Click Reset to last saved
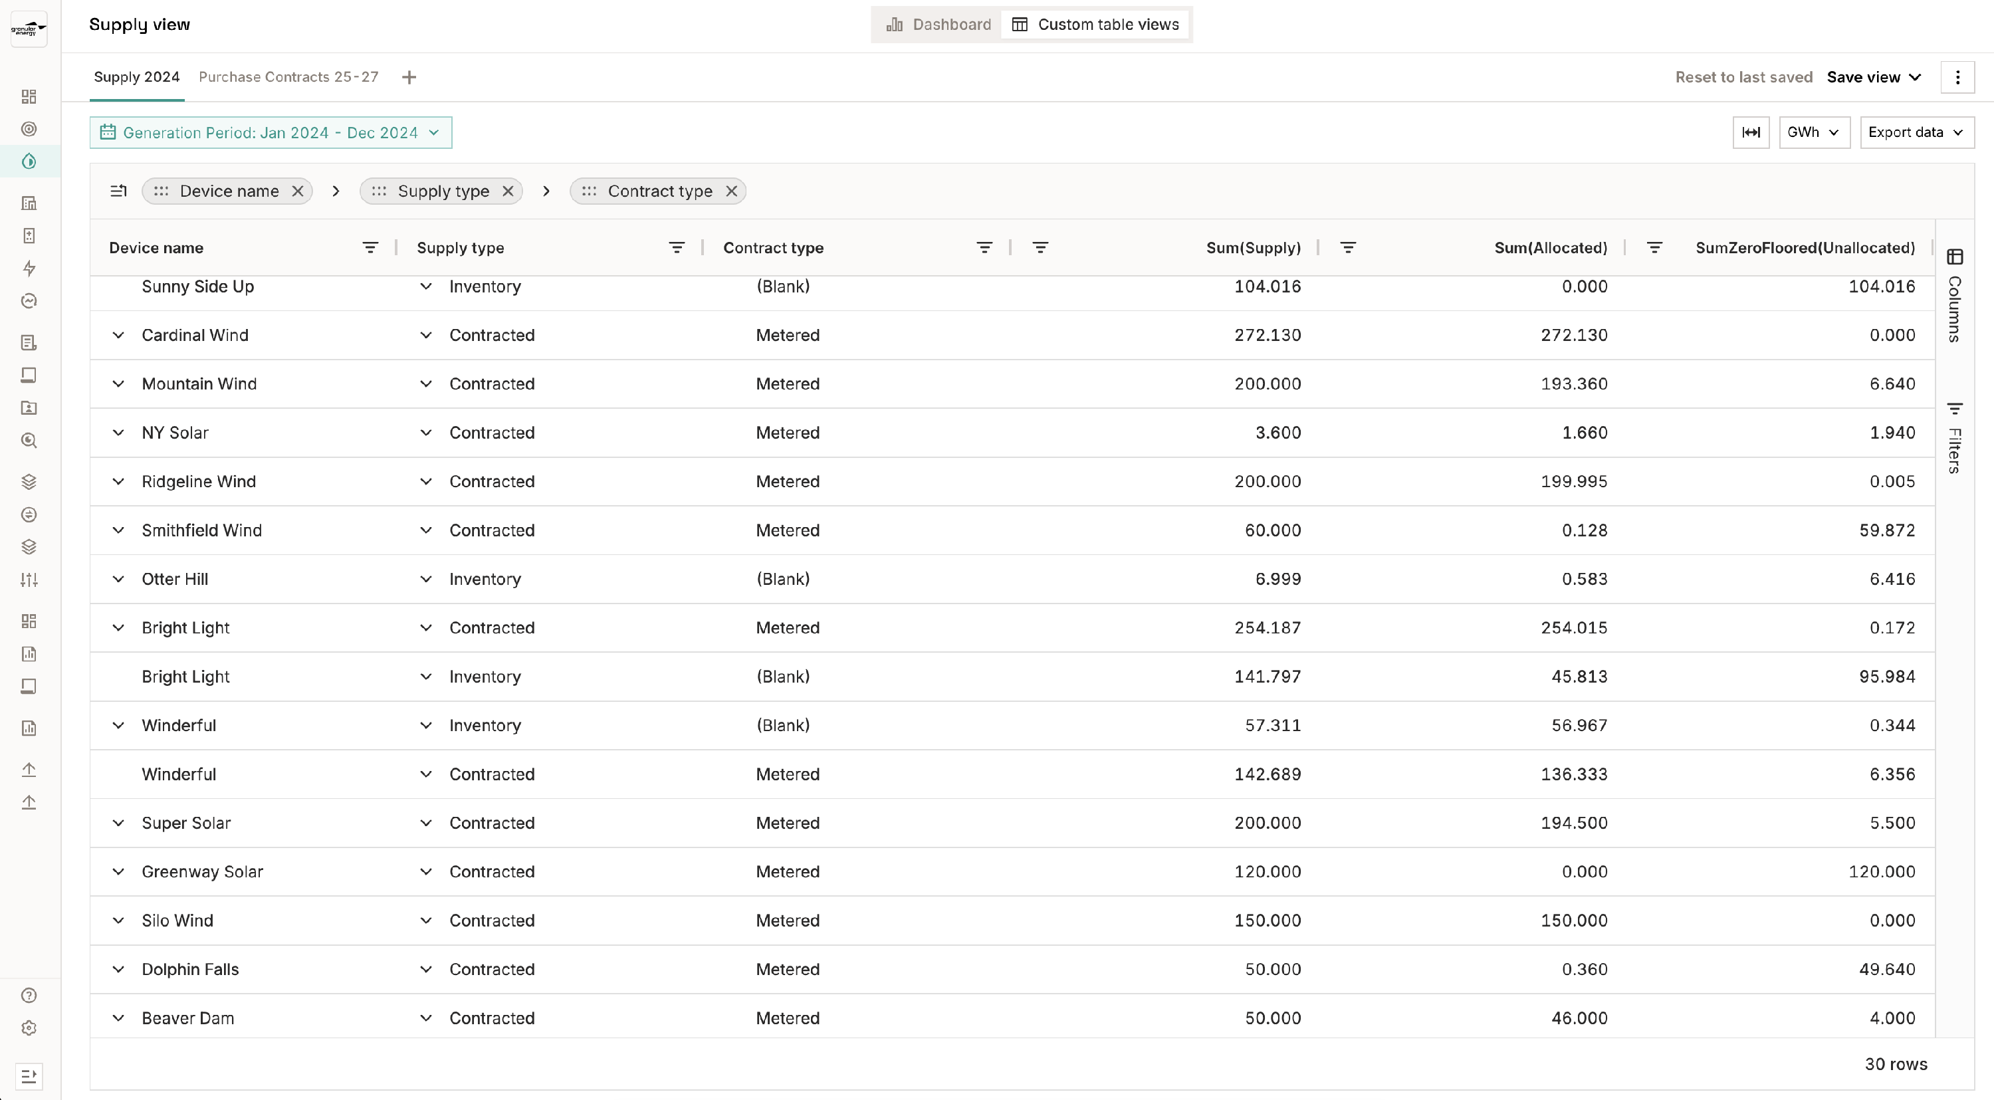This screenshot has width=1994, height=1100. tap(1743, 77)
